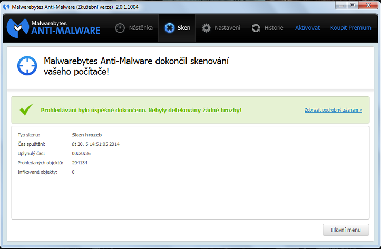Click the Malwarebytes Anti-Malware logo
Image resolution: width=381 pixels, height=249 pixels.
click(54, 27)
